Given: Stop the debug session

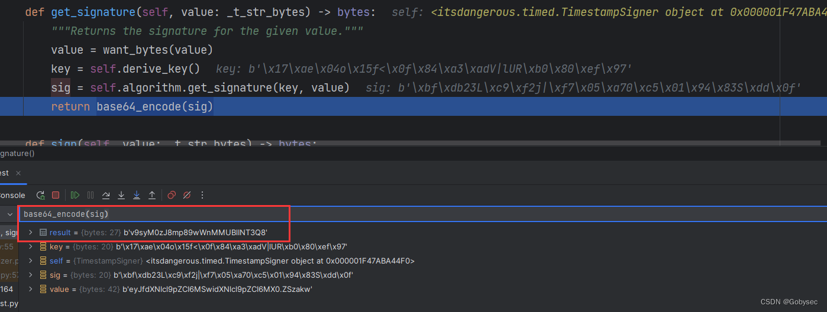Looking at the screenshot, I should [x=56, y=195].
